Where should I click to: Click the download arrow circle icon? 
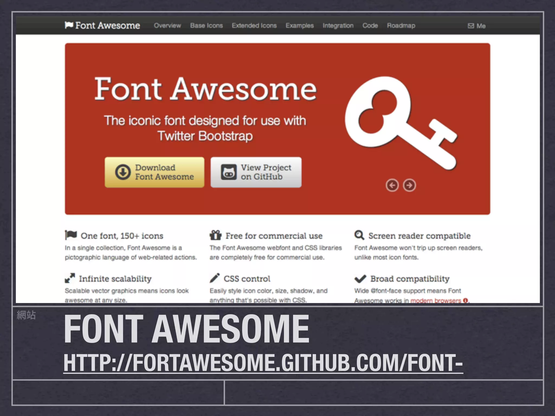click(x=123, y=172)
